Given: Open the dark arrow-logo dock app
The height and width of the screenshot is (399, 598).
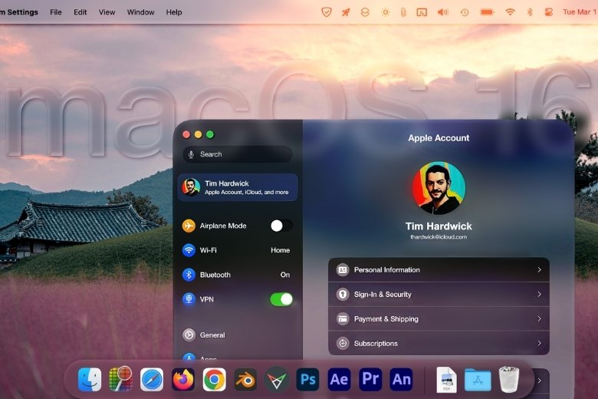Looking at the screenshot, I should click(277, 380).
